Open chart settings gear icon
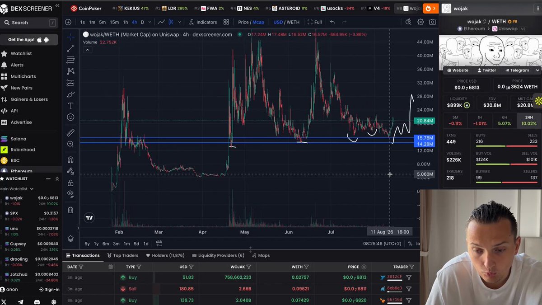This screenshot has height=305, width=542. click(421, 22)
